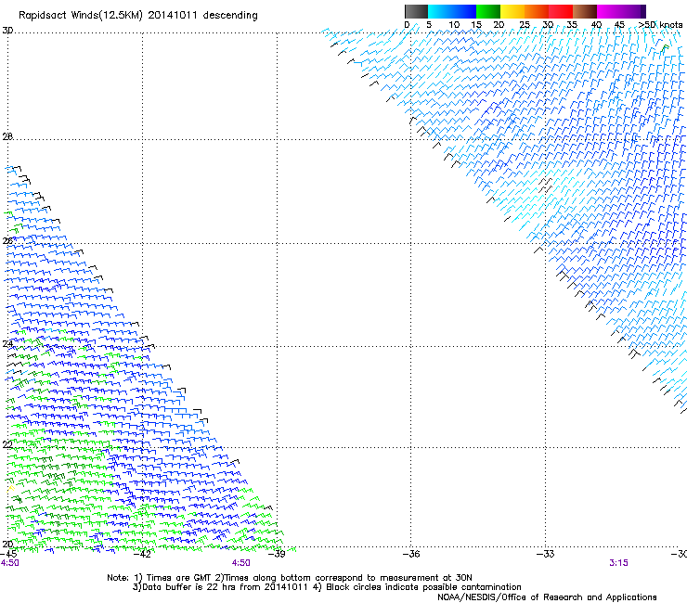Image resolution: width=687 pixels, height=603 pixels.
Task: Click the blue 10-15 knots color bar segment
Action: coord(464,11)
